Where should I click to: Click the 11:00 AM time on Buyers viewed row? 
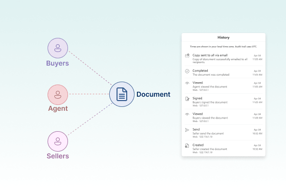coord(257,118)
